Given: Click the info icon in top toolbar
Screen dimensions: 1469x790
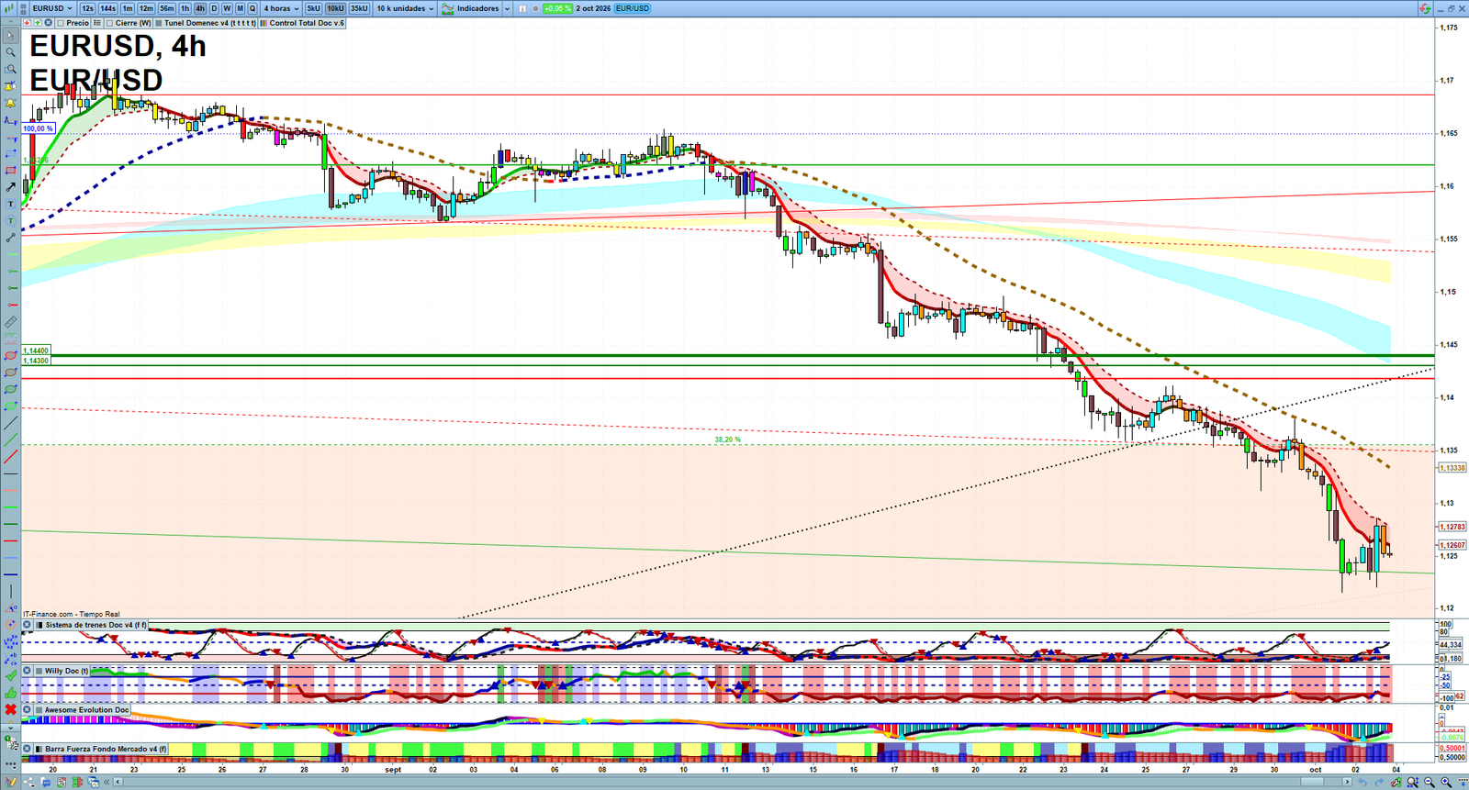Looking at the screenshot, I should (522, 8).
